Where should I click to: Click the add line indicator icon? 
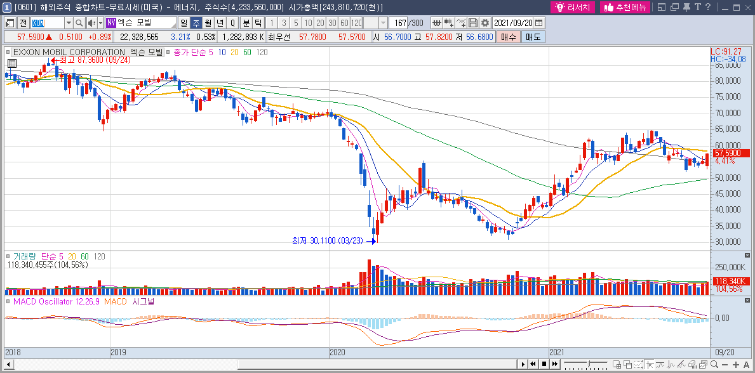pyautogui.click(x=461, y=23)
